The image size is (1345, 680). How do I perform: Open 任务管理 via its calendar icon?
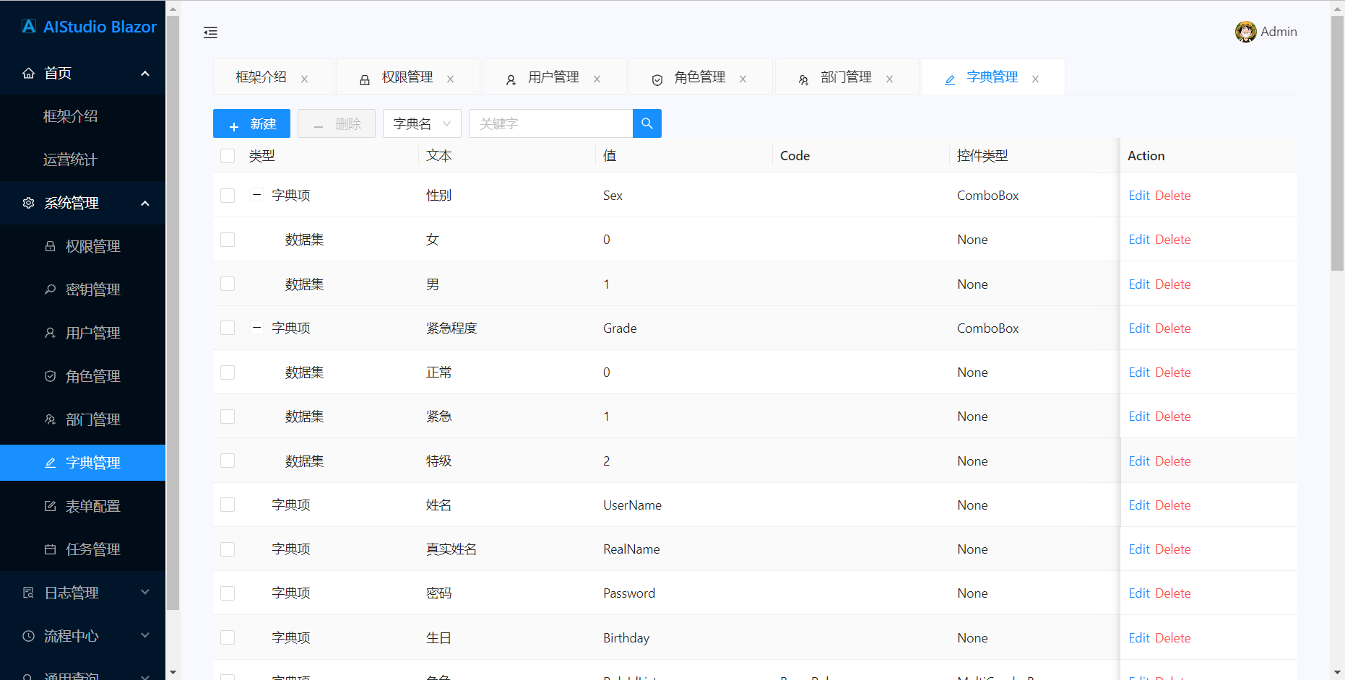tap(50, 549)
